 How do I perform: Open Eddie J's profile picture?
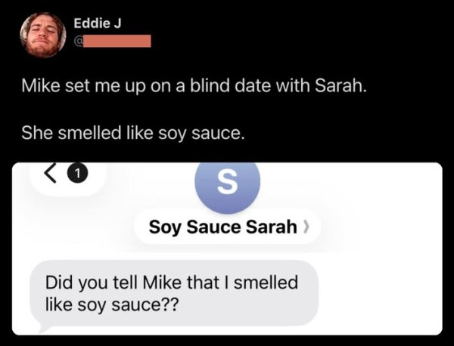coord(42,35)
